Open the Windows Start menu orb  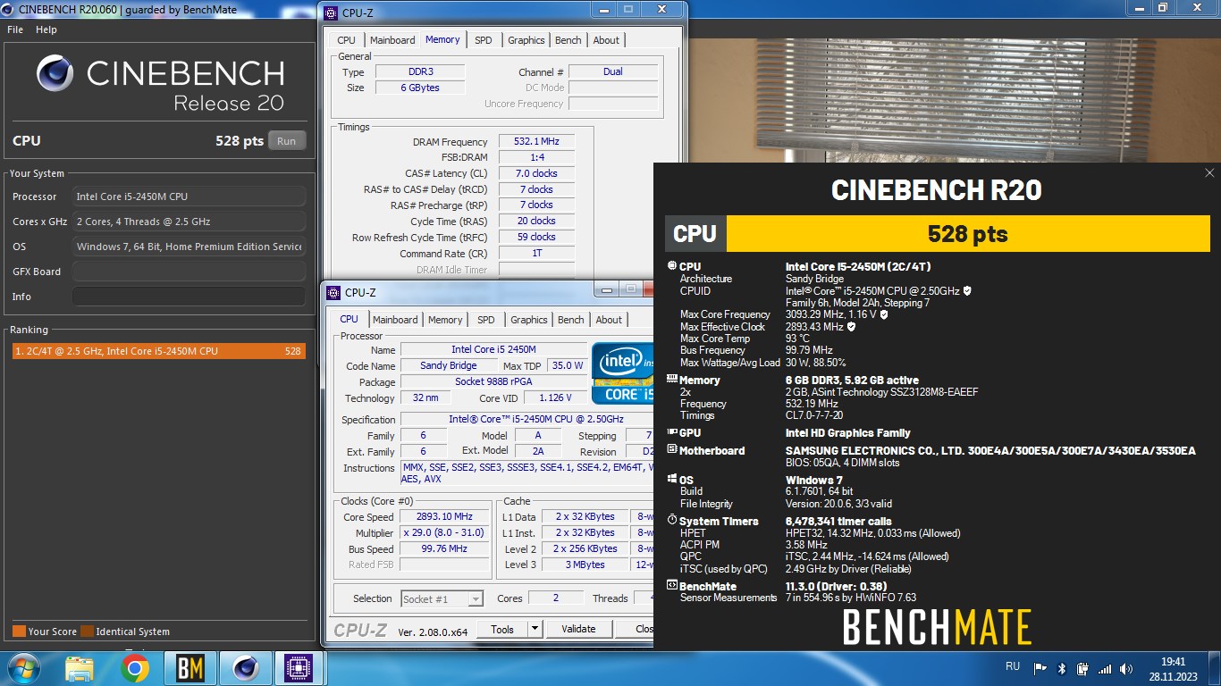click(22, 668)
